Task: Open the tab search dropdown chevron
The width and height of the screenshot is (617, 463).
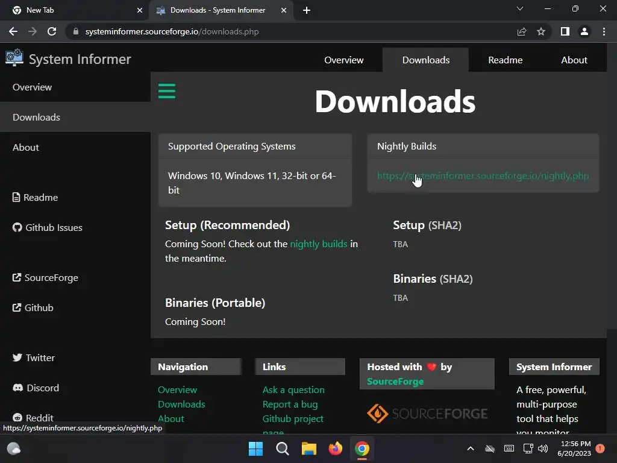Action: (520, 8)
